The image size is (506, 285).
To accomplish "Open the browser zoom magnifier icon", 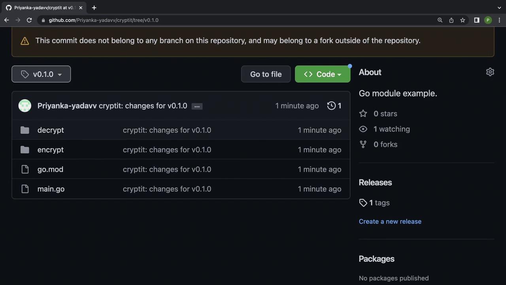I will coord(440,20).
